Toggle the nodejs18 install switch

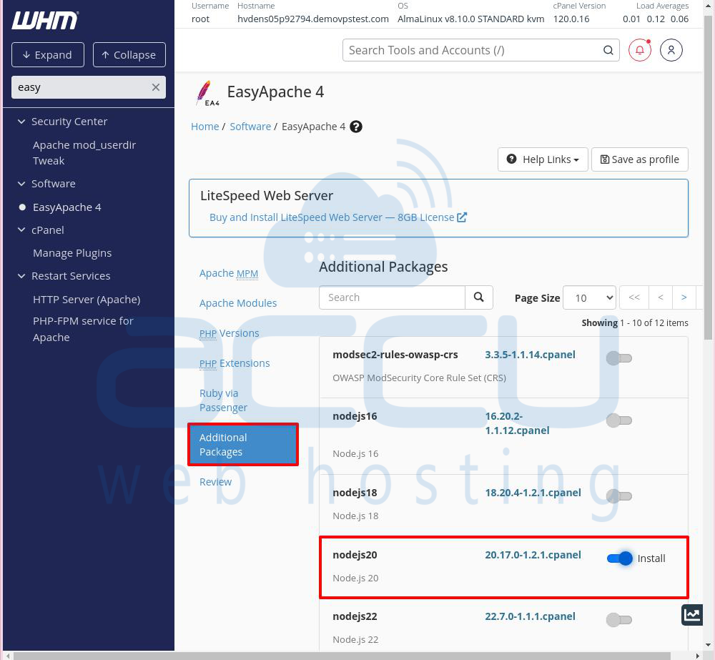point(618,496)
